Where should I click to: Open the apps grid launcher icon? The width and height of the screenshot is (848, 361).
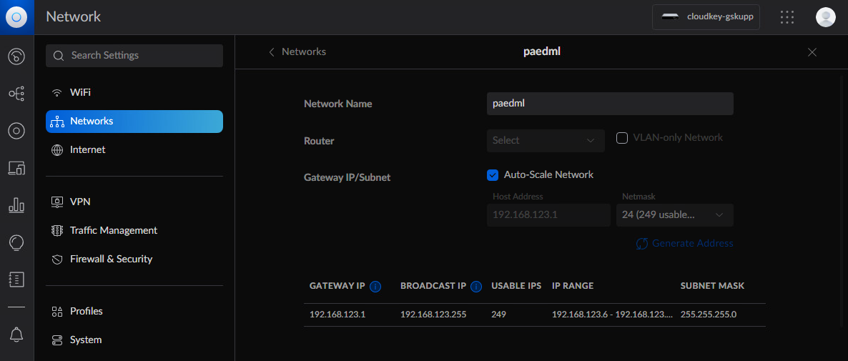click(x=787, y=17)
